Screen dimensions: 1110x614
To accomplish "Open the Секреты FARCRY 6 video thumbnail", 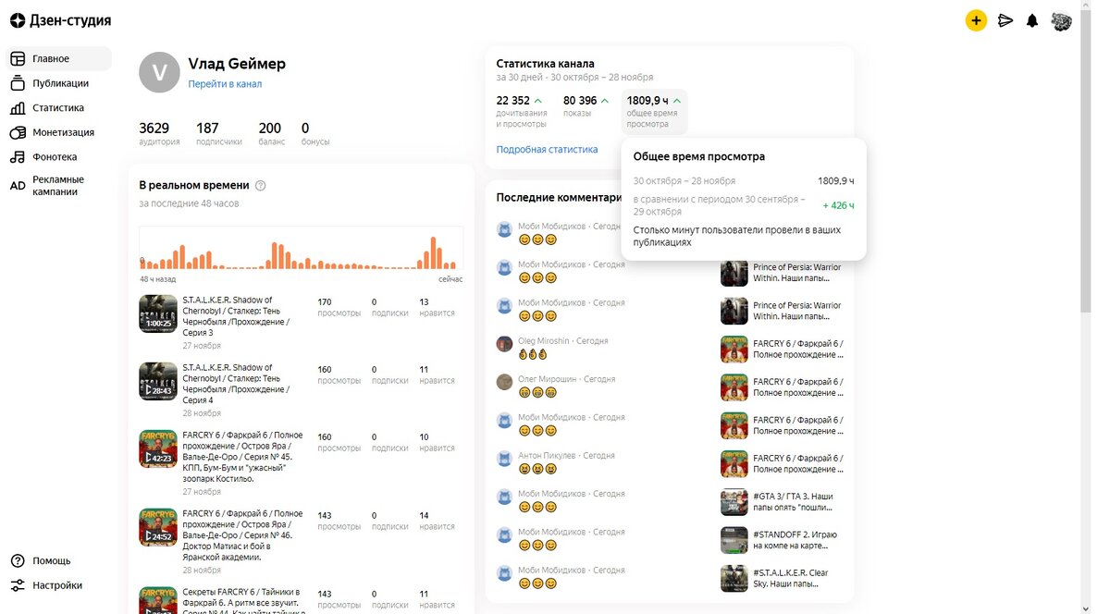I will (x=157, y=600).
